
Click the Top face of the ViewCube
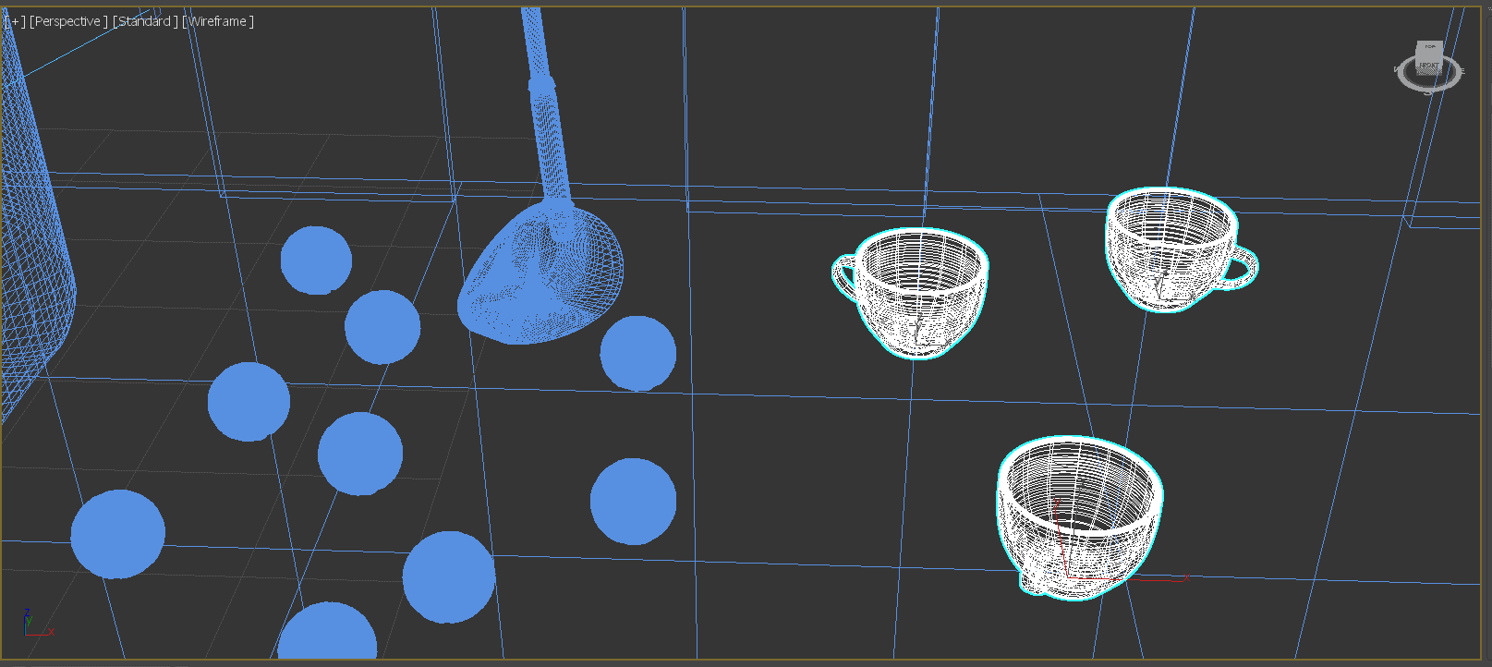tap(1429, 47)
